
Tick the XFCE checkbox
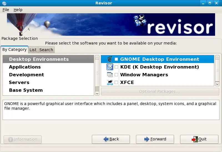pos(116,82)
